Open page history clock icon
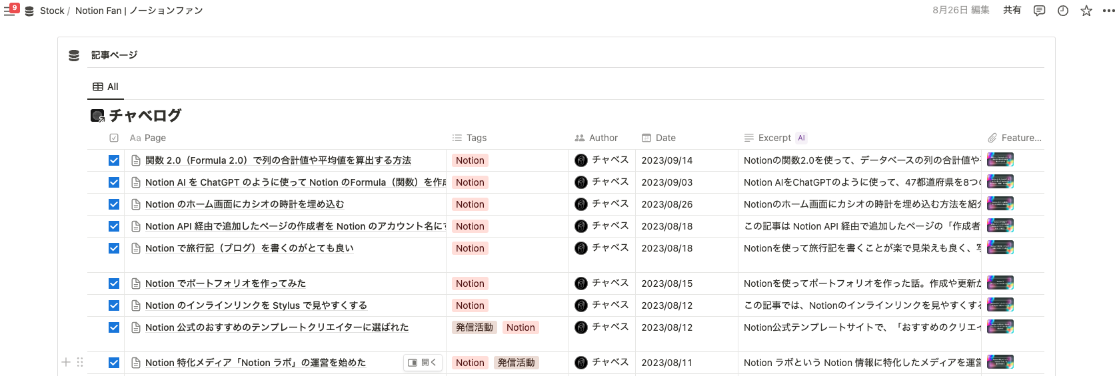 (x=1063, y=11)
